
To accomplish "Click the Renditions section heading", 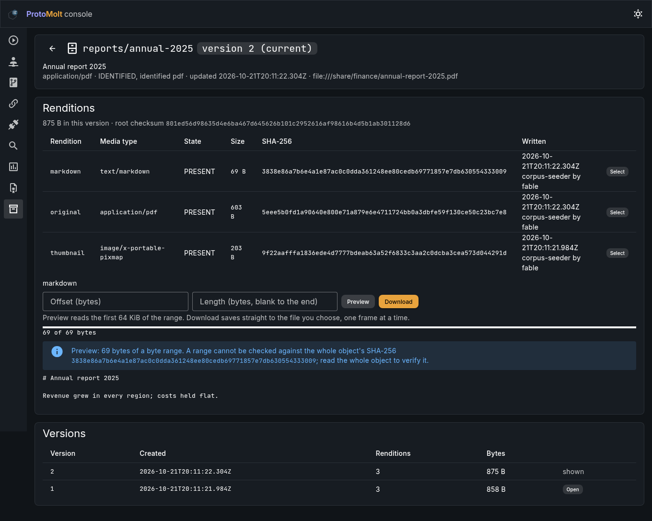I will point(69,108).
